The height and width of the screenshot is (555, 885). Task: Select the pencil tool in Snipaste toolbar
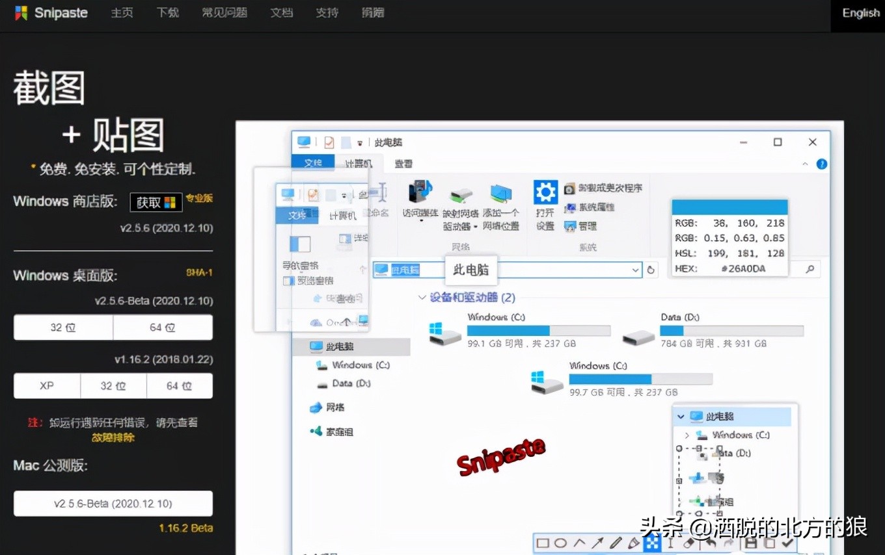click(615, 543)
